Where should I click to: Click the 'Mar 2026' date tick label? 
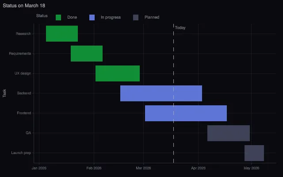(143, 168)
